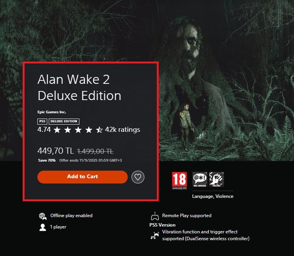Click the Epic Games Inc. publisher name
Image resolution: width=294 pixels, height=256 pixels.
pos(52,112)
